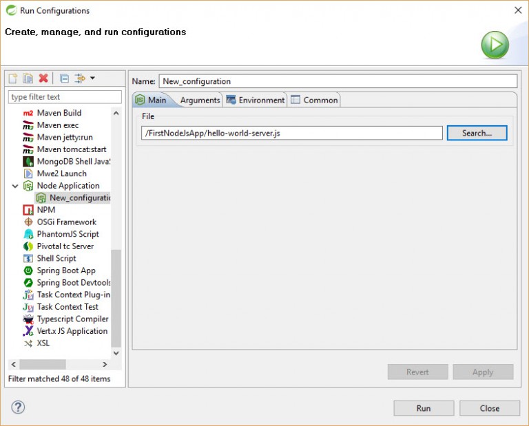Collapse all configurations icon

click(x=64, y=78)
